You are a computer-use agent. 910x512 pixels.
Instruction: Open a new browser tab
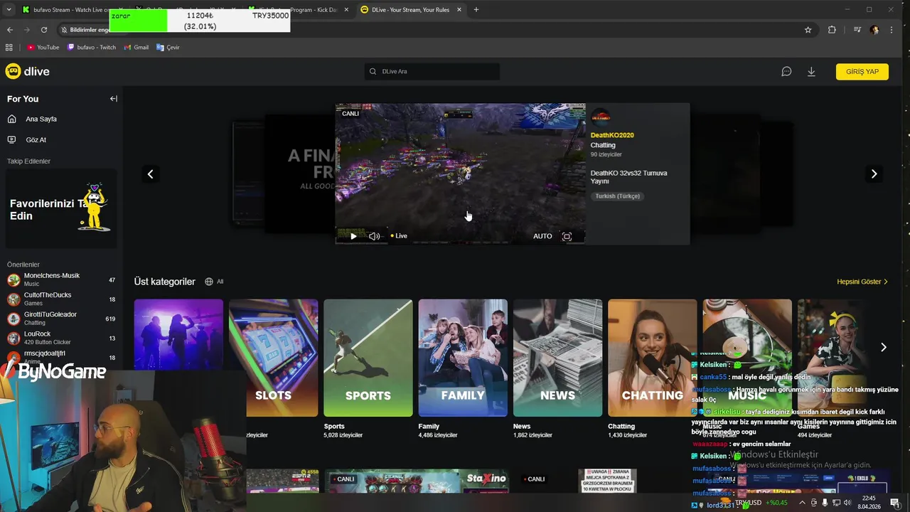click(476, 10)
